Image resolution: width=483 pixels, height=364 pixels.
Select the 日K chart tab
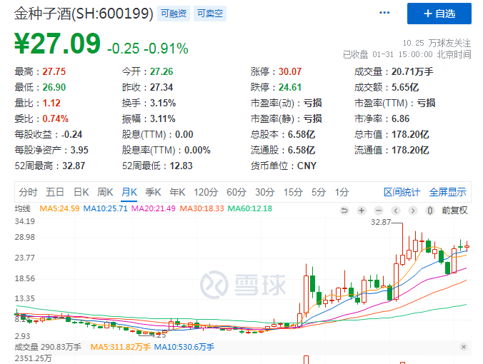[x=81, y=191]
